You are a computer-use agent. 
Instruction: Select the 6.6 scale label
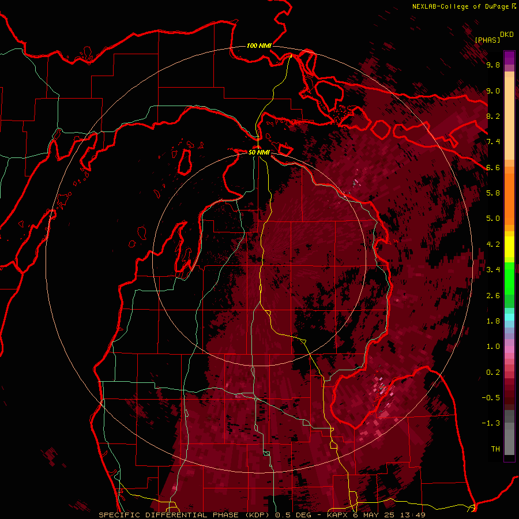coord(493,167)
